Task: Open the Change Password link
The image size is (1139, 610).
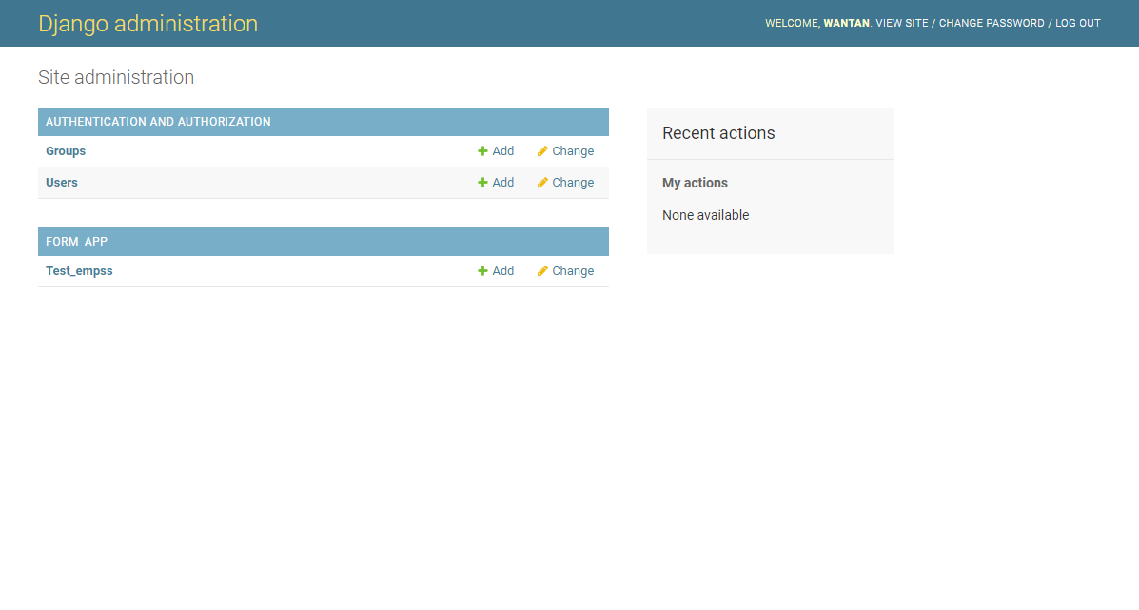Action: tap(992, 23)
